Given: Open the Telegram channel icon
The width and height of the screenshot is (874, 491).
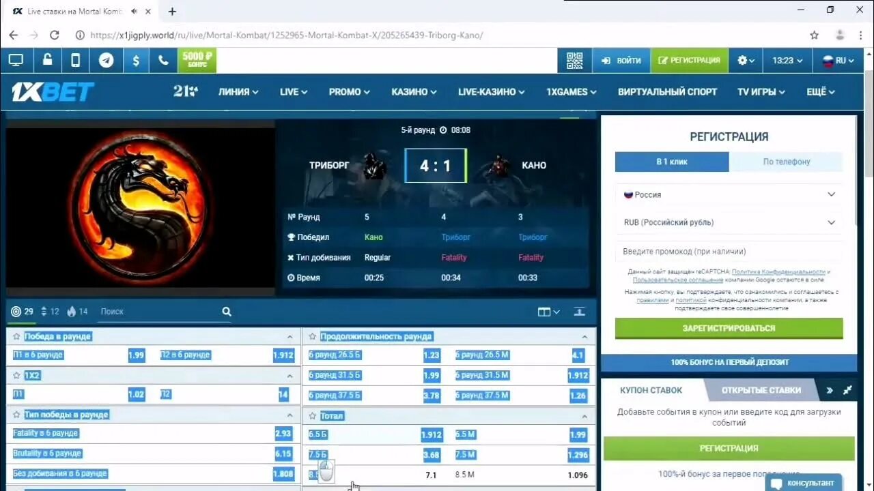Looking at the screenshot, I should click(x=106, y=60).
